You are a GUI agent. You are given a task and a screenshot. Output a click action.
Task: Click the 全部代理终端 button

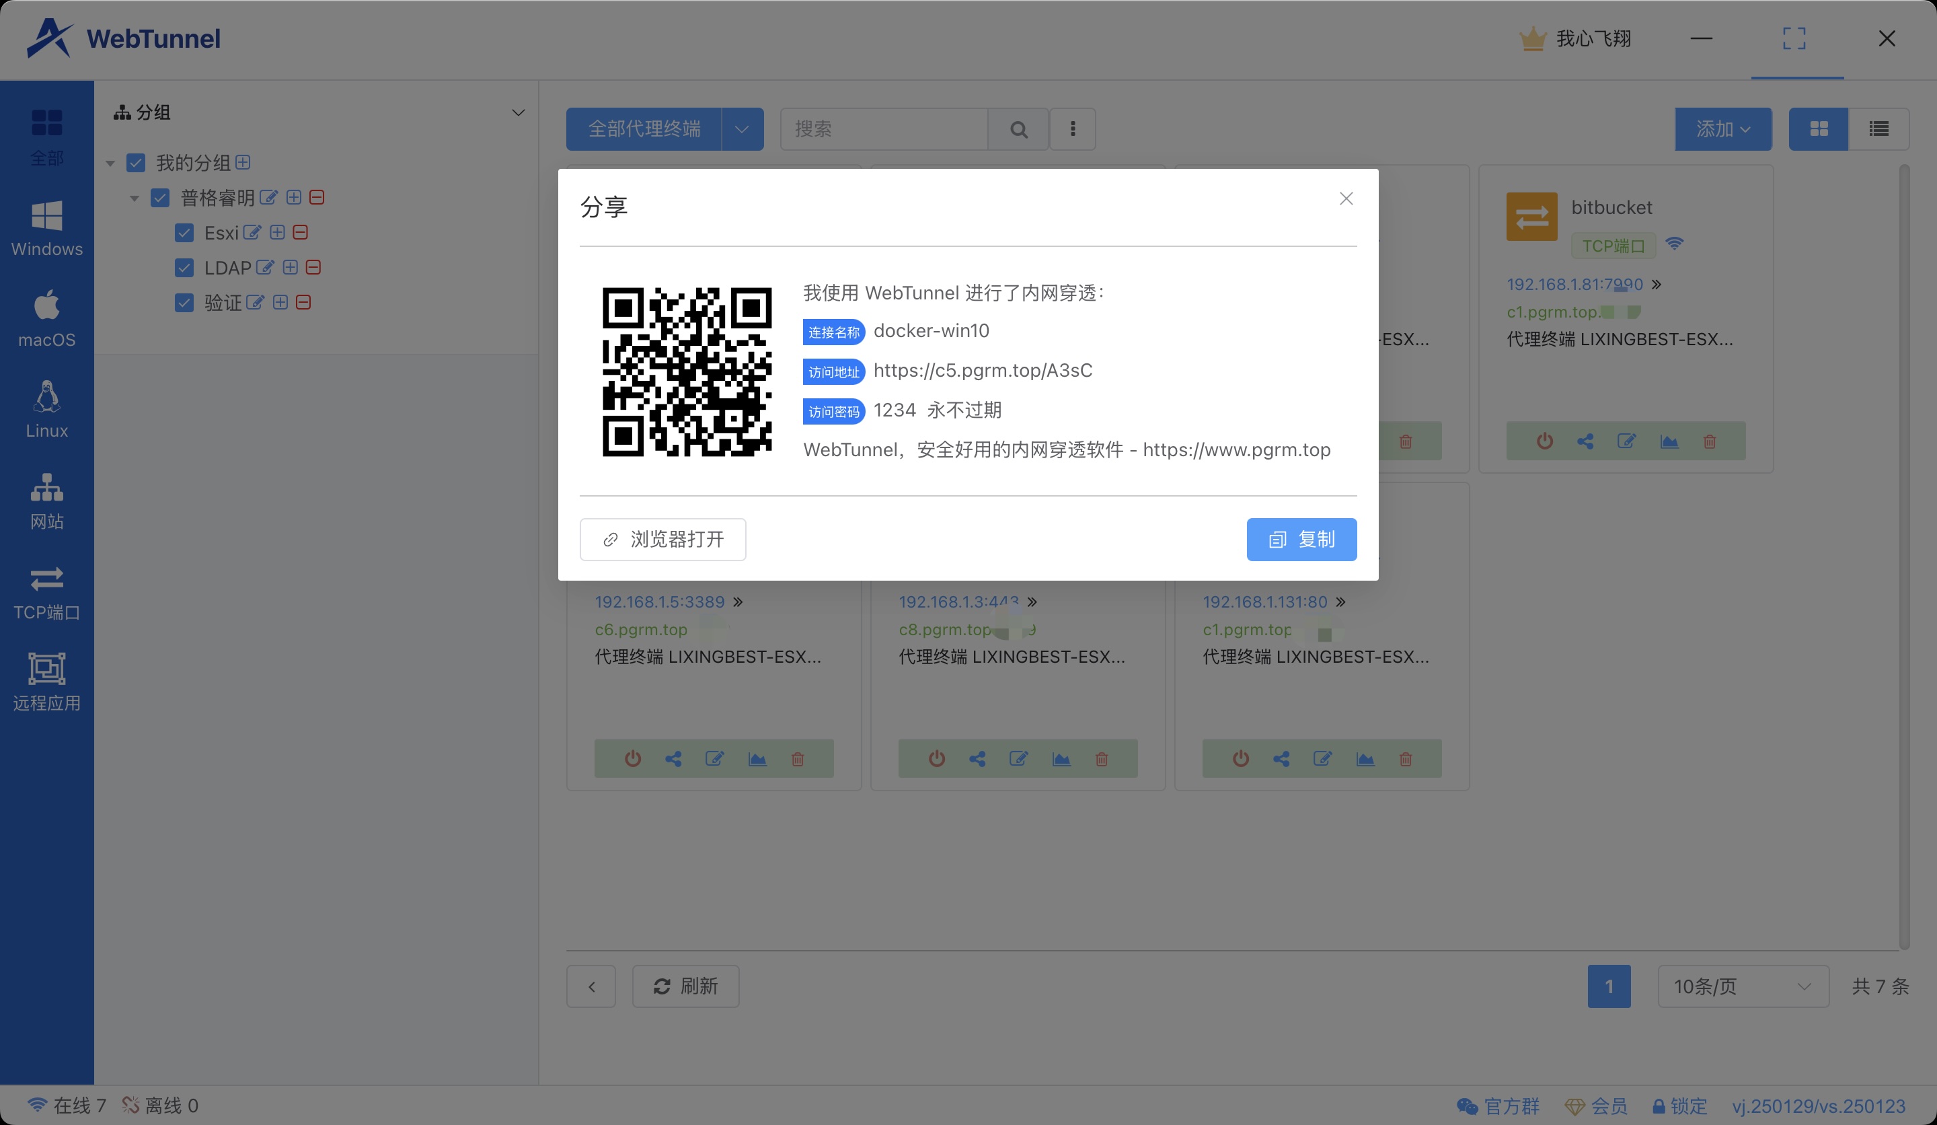(x=644, y=129)
